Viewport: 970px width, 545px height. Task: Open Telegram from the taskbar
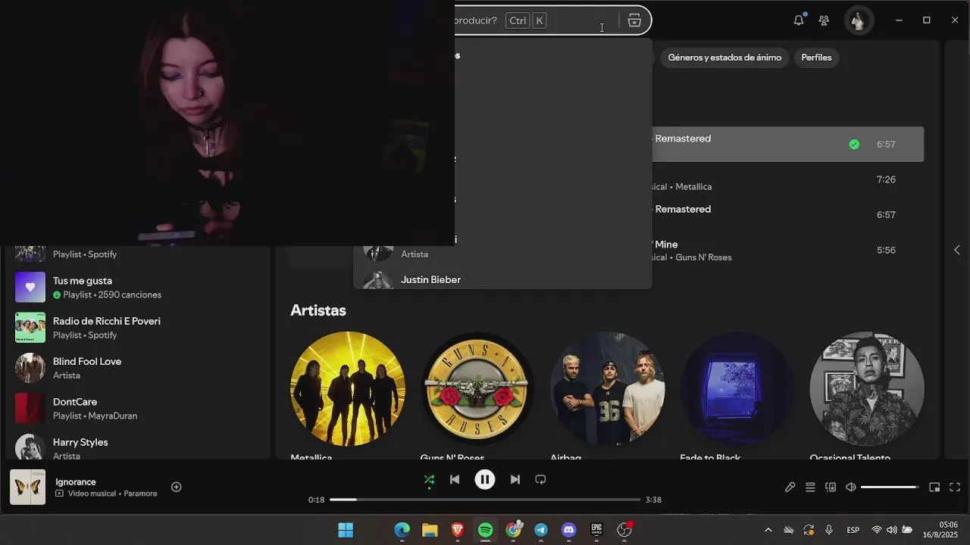(541, 530)
